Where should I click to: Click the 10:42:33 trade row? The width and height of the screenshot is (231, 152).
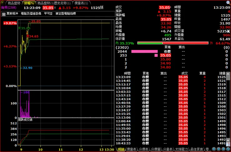pyautogui.click(x=171, y=143)
